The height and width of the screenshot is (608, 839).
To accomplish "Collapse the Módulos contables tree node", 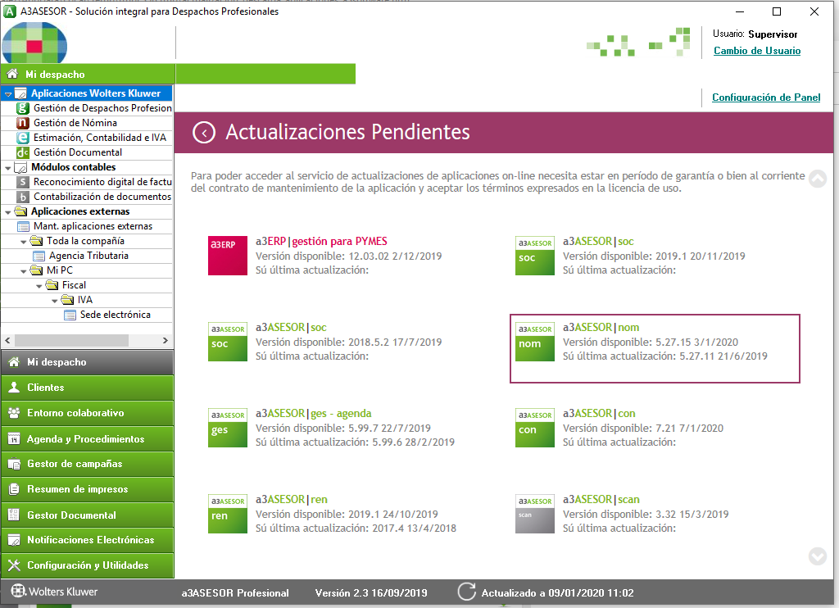I will (8, 168).
